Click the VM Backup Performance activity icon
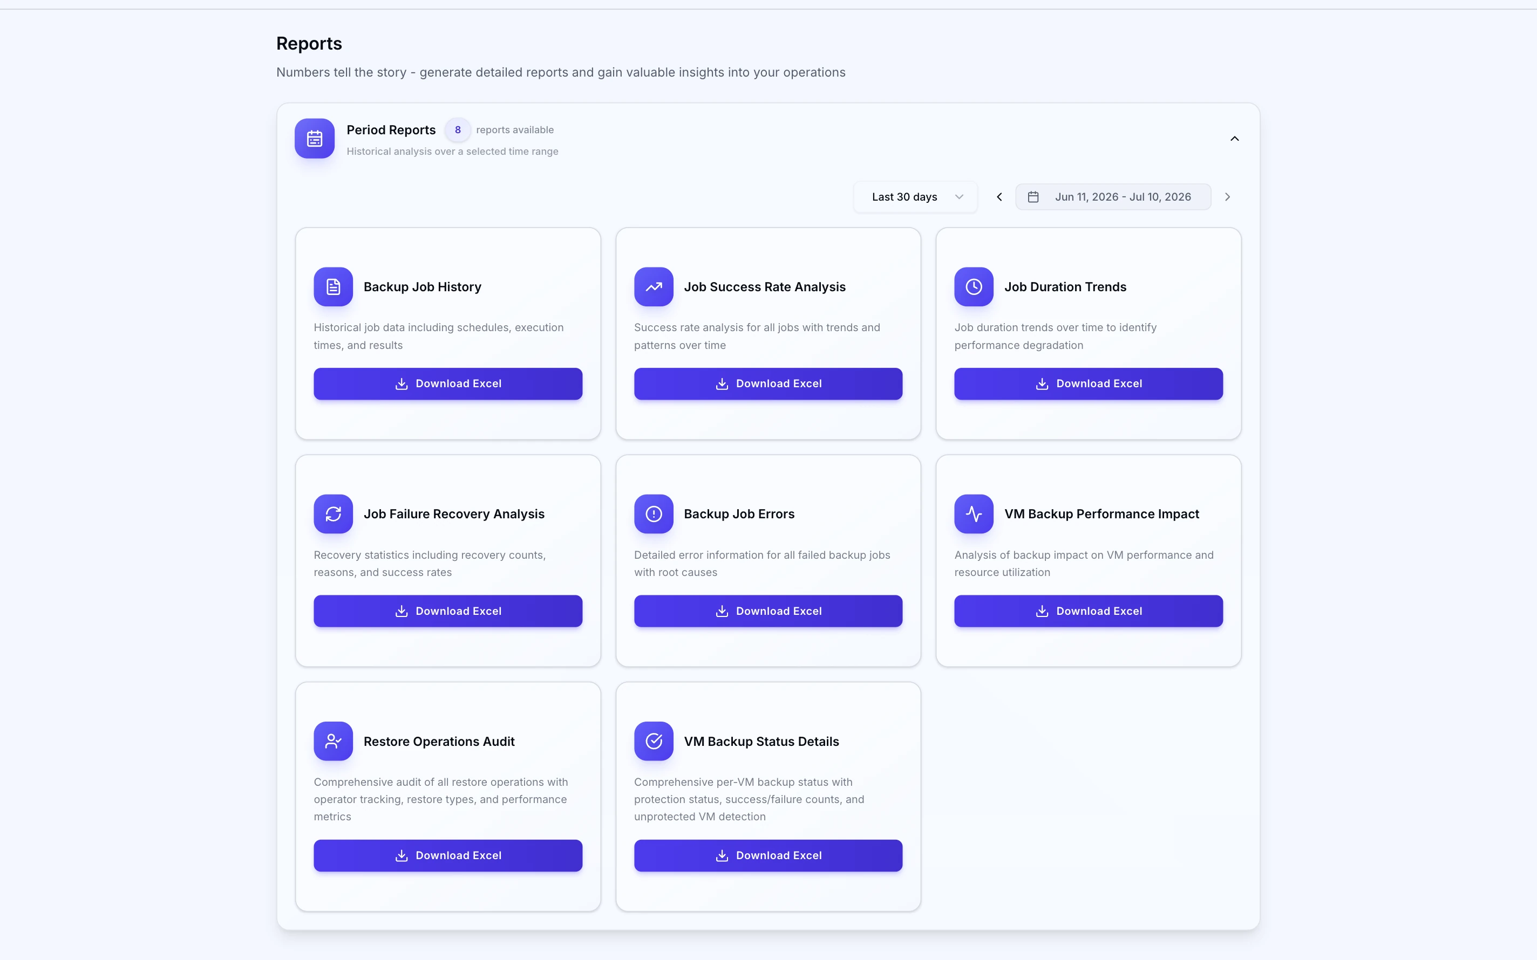Screen dimensions: 1537x960 click(974, 513)
